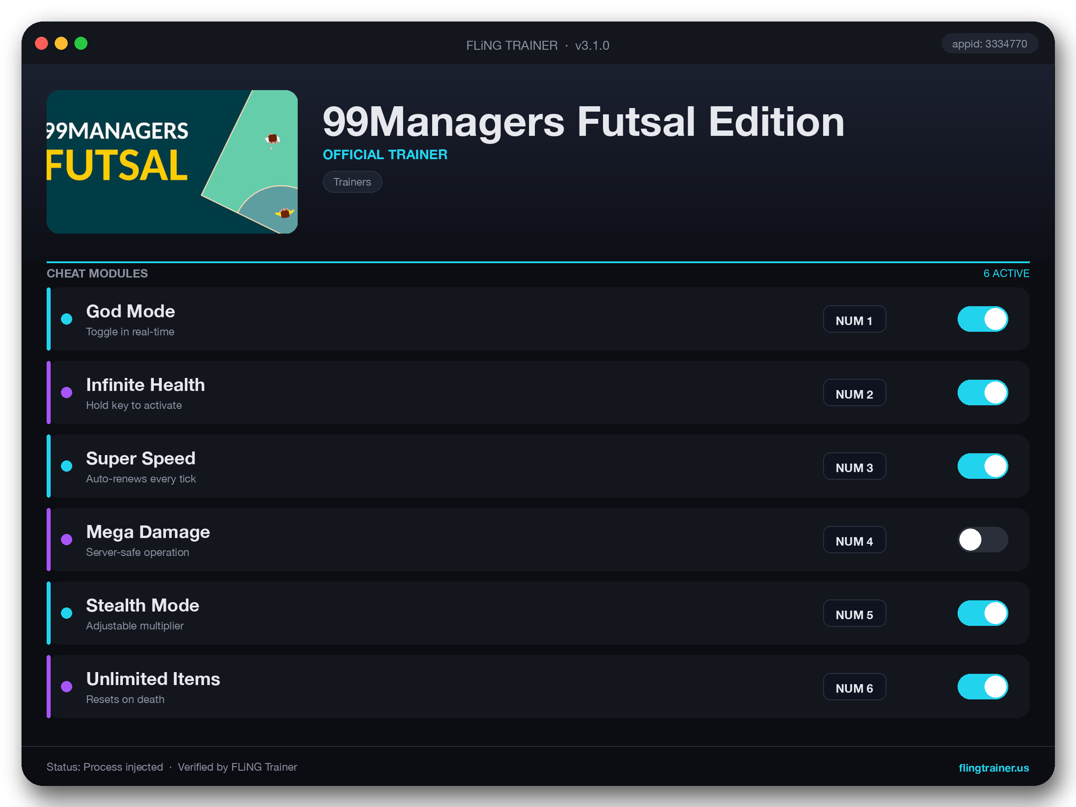Click Infinite Health purple status dot
Image resolution: width=1076 pixels, height=807 pixels.
point(67,393)
